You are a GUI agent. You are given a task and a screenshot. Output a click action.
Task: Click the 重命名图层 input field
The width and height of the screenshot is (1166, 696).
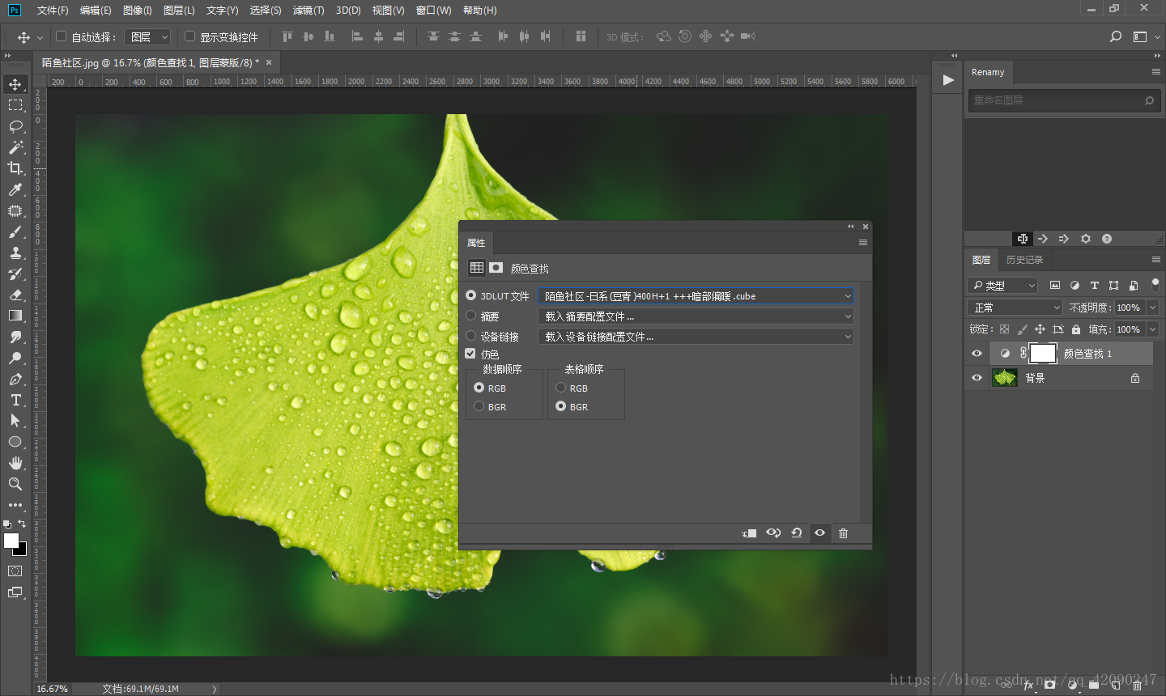point(1057,100)
